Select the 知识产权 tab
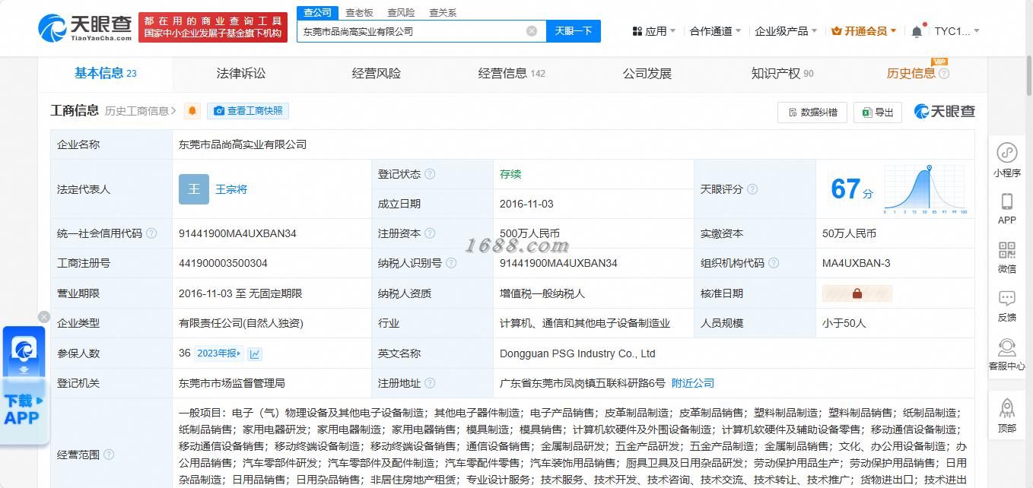Screen dimensions: 1033x488 [x=783, y=74]
